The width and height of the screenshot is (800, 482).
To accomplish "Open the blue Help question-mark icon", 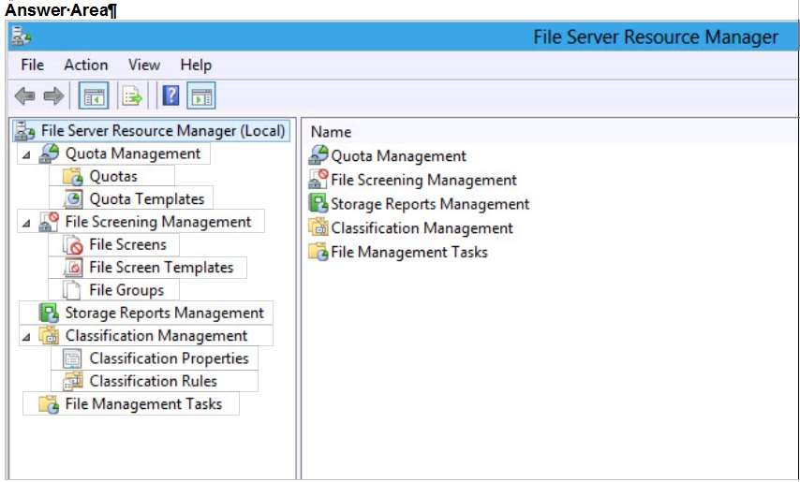I will pyautogui.click(x=170, y=95).
